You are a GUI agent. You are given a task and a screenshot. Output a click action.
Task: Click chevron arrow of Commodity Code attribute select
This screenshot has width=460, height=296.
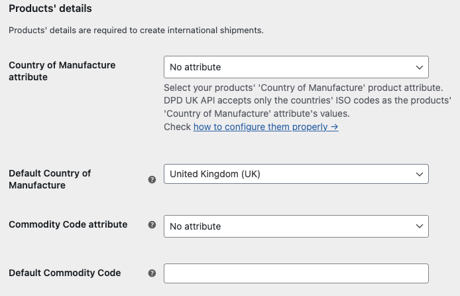[x=419, y=226]
